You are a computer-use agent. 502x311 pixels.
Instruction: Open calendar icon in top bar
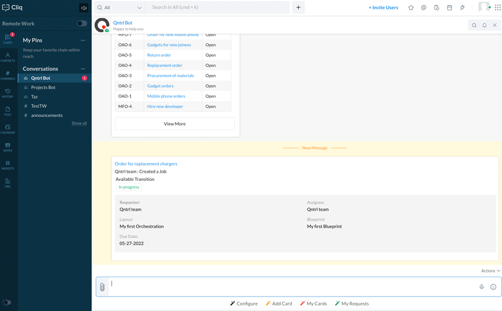pos(449,7)
